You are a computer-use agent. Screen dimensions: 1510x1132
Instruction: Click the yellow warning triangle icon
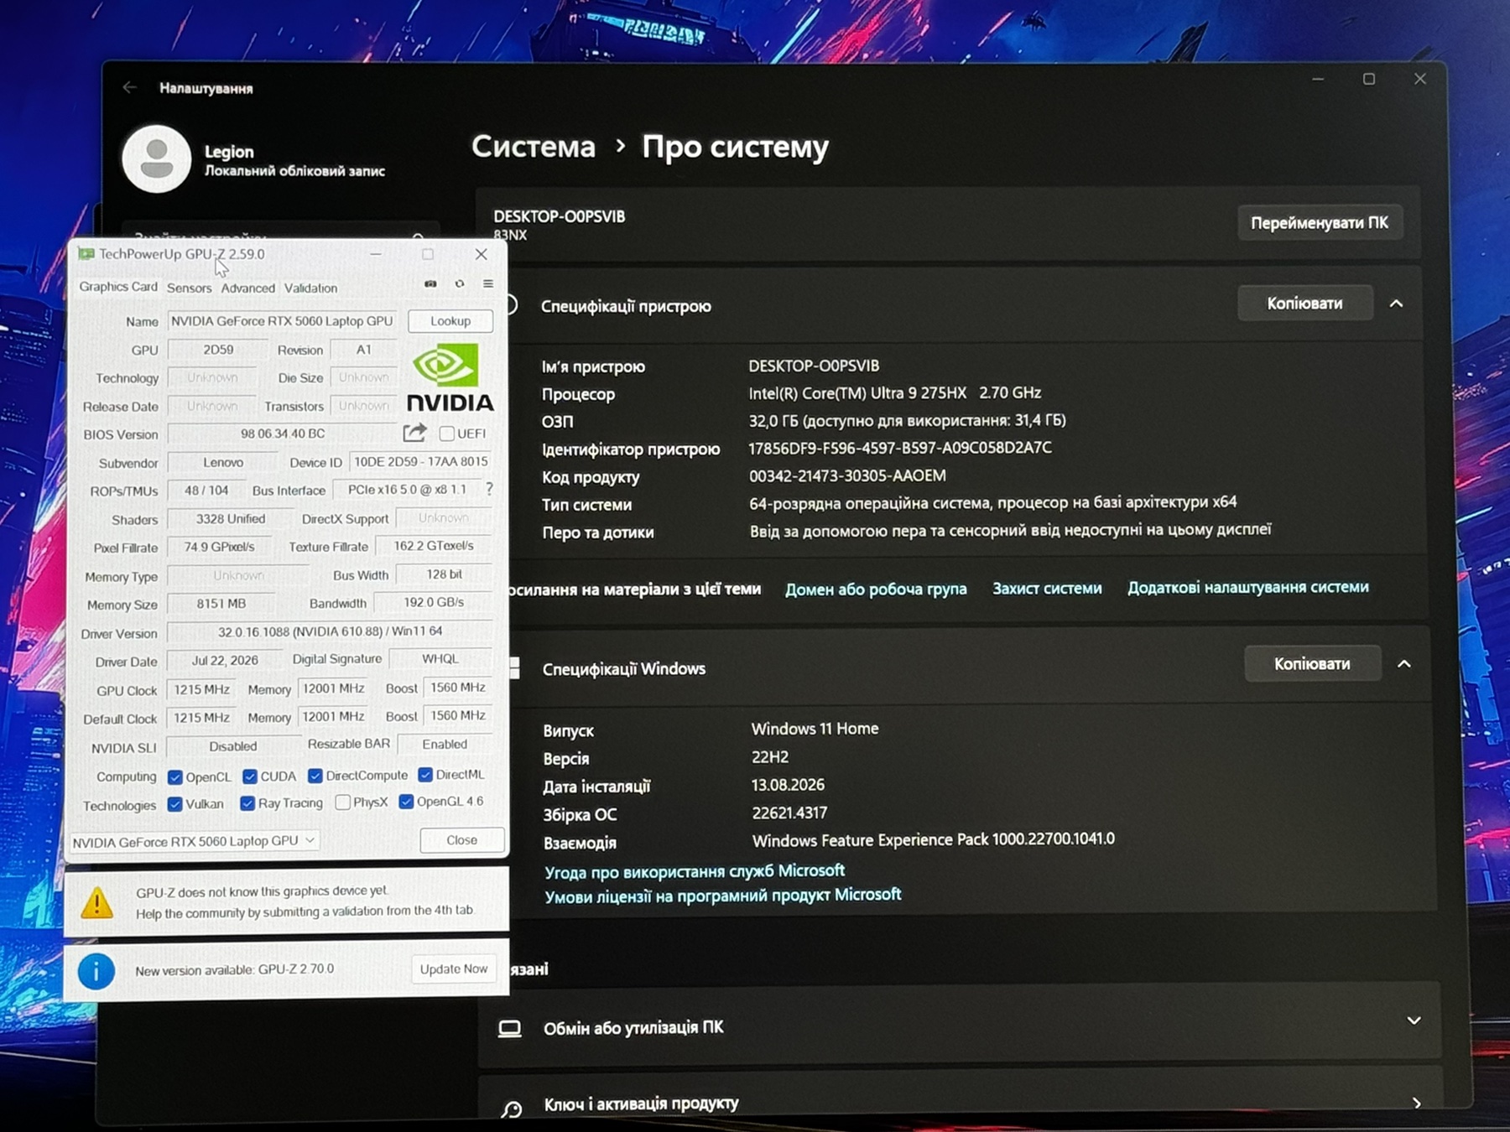pos(97,902)
